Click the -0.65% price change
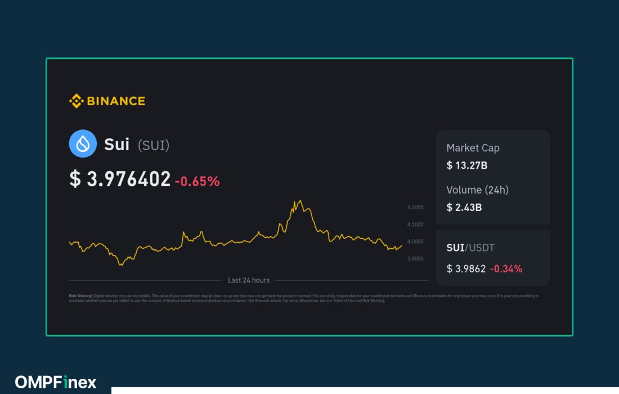This screenshot has width=619, height=394. pyautogui.click(x=198, y=182)
